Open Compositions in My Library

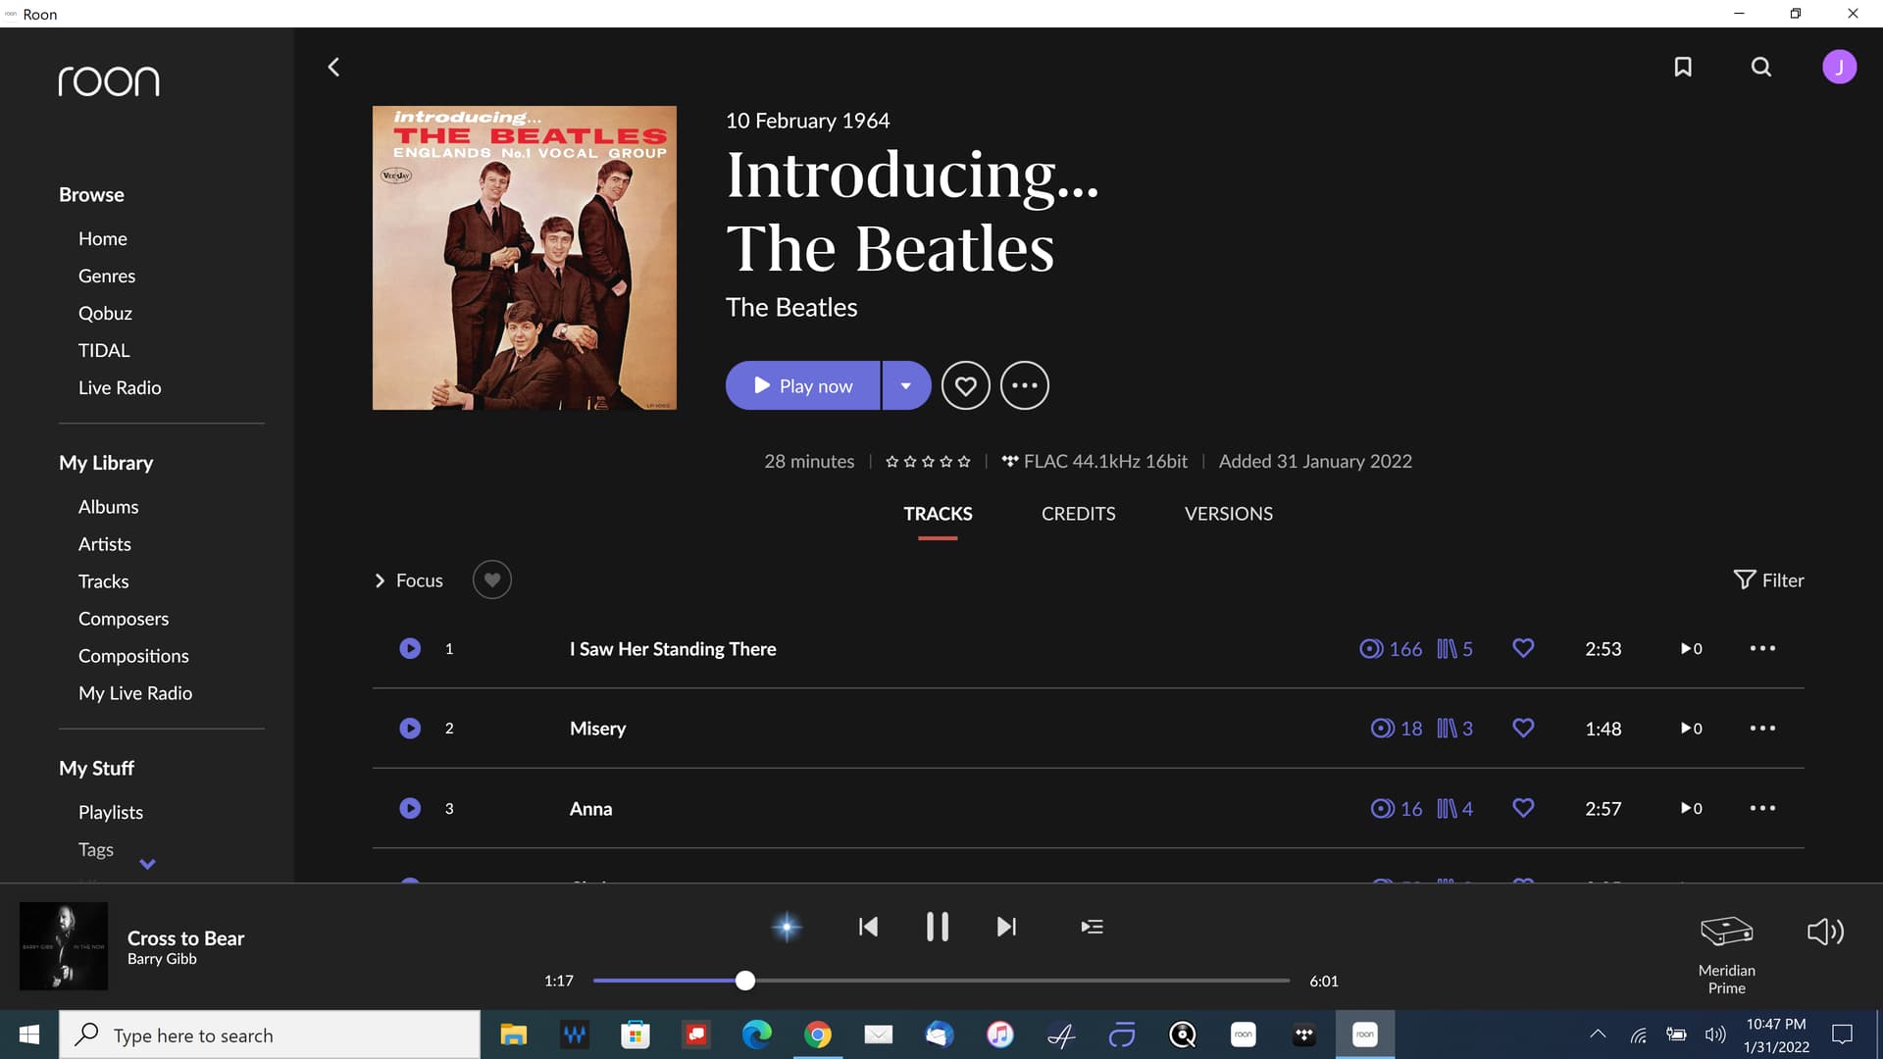133,656
